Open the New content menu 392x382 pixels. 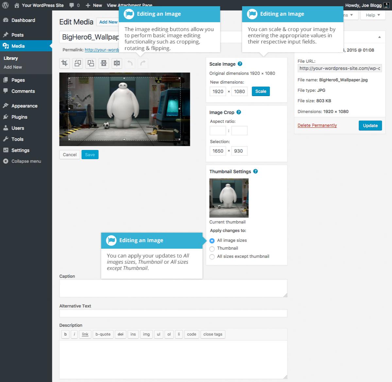coord(94,5)
